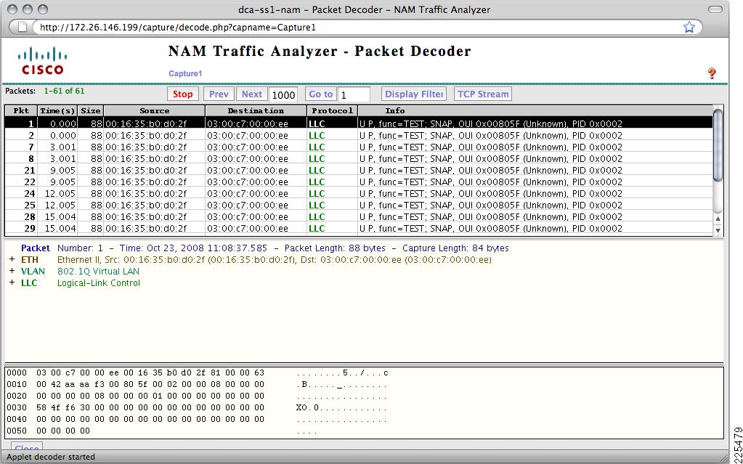Click the source MAC cell of packet 2

pos(155,136)
